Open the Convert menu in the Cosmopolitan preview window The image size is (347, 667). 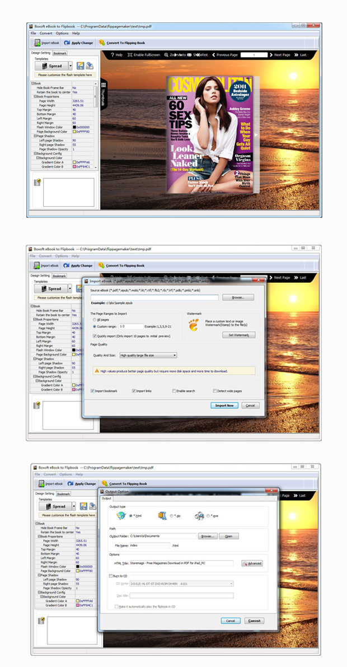(x=46, y=33)
